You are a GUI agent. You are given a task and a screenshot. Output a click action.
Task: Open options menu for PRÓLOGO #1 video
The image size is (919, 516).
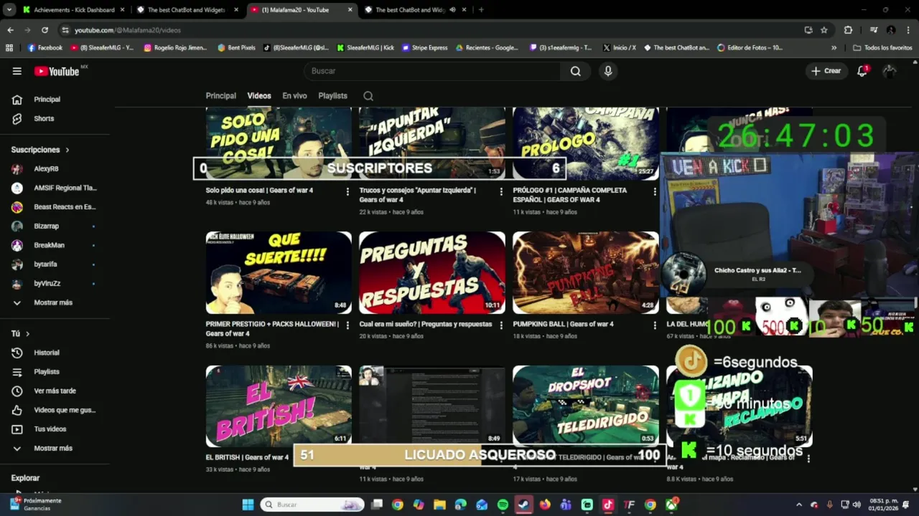654,191
